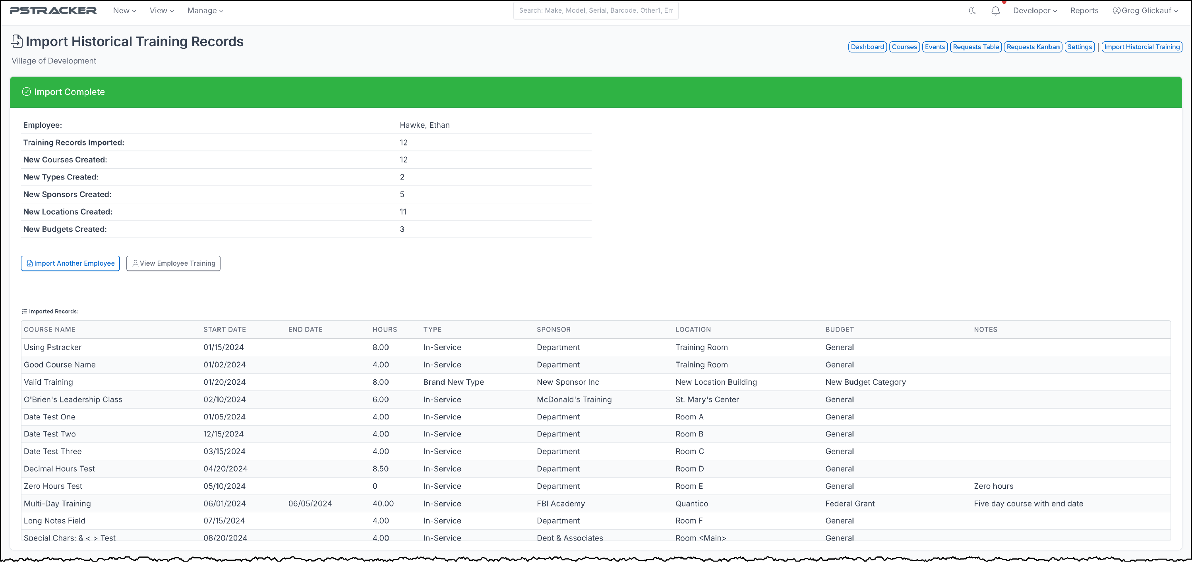This screenshot has height=562, width=1192.
Task: Click the Import Complete checkmark icon
Action: [26, 92]
